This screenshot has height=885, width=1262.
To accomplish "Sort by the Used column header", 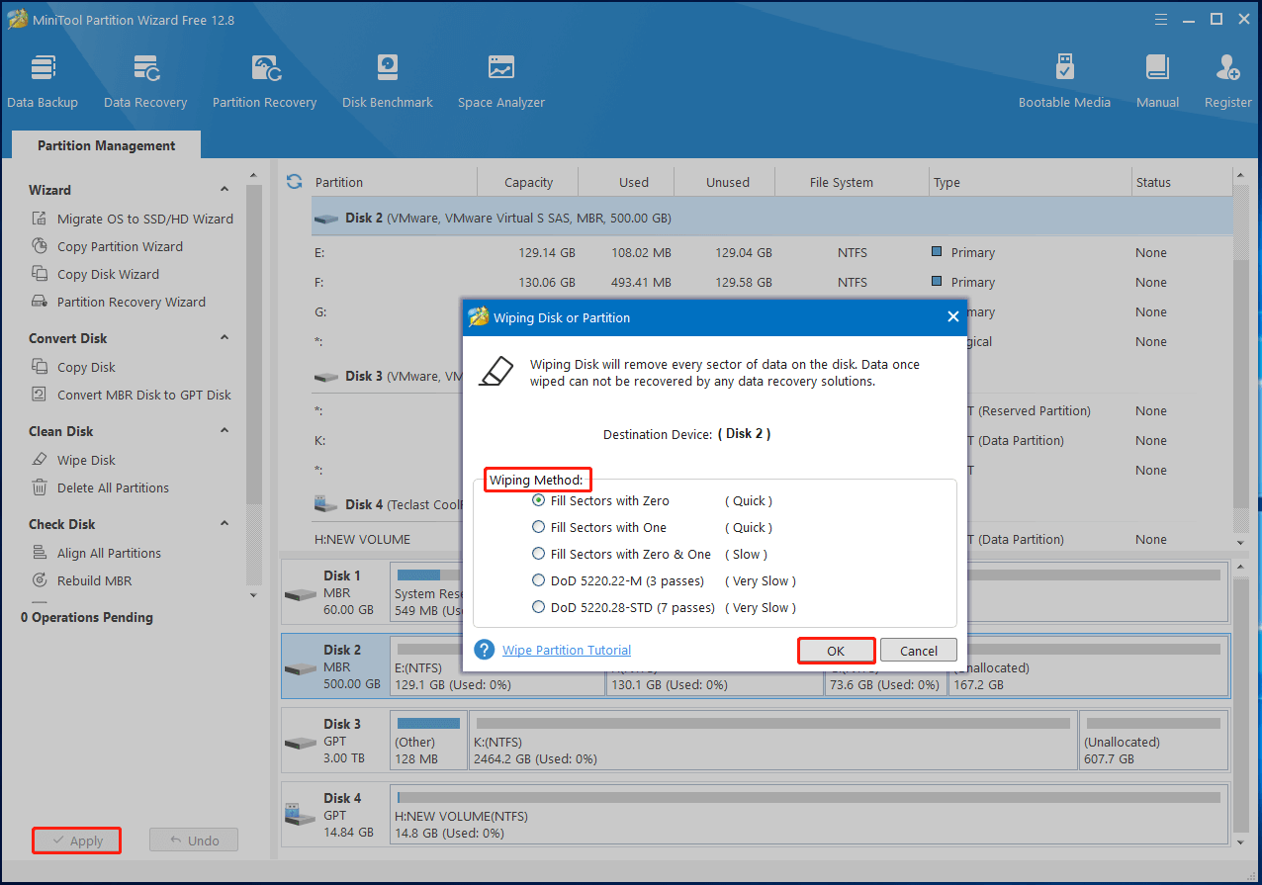I will tap(633, 182).
